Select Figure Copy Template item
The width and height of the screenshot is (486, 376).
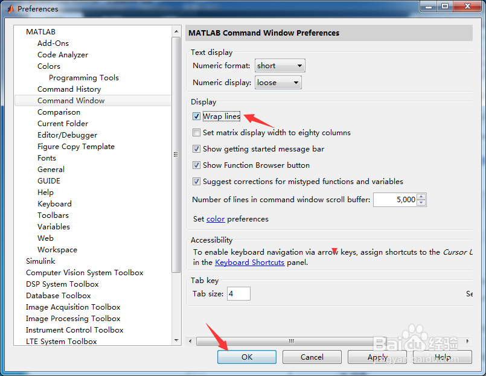tap(76, 147)
